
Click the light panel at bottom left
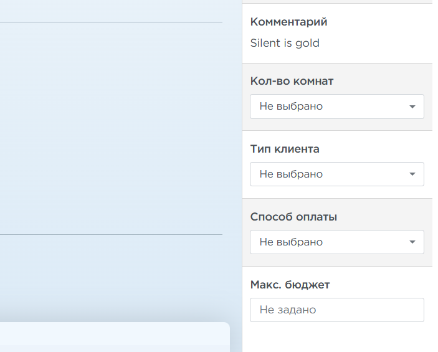112,336
